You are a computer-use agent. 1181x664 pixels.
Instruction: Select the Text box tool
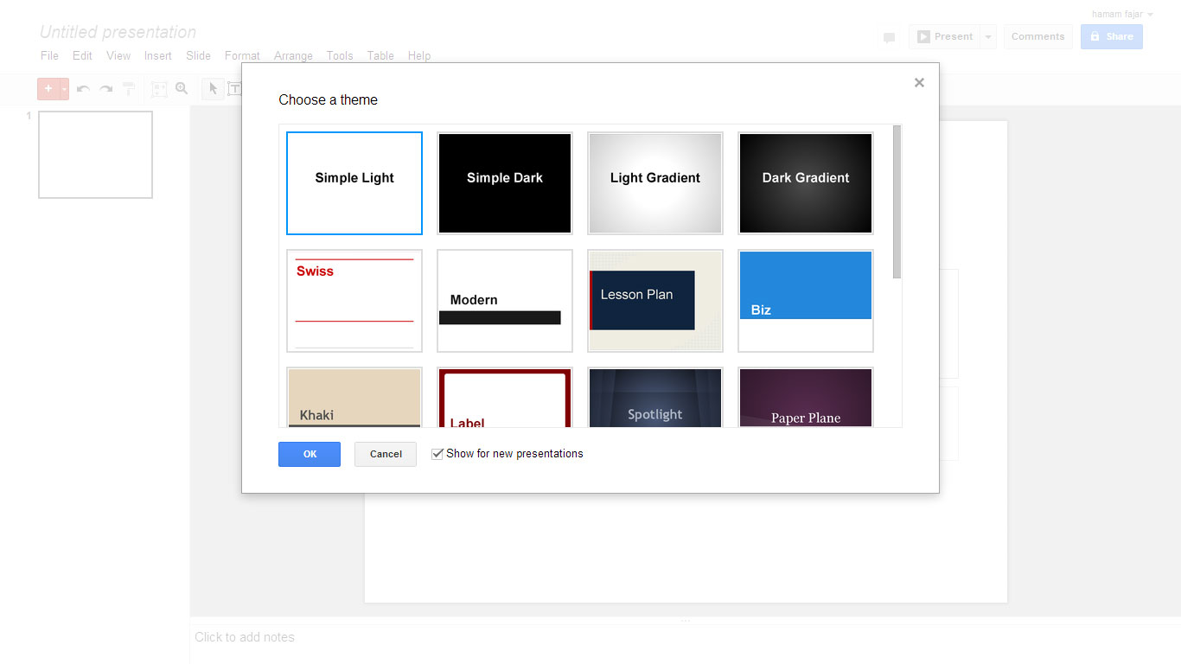click(x=234, y=88)
